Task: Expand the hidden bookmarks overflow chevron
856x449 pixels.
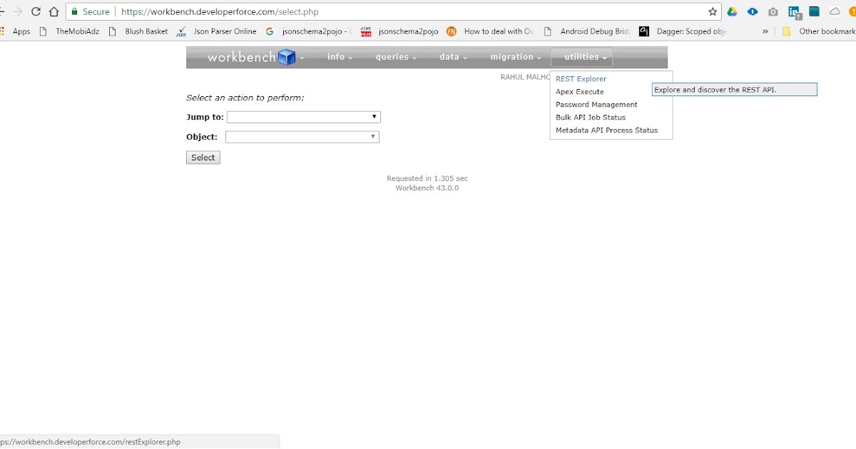Action: coord(765,31)
